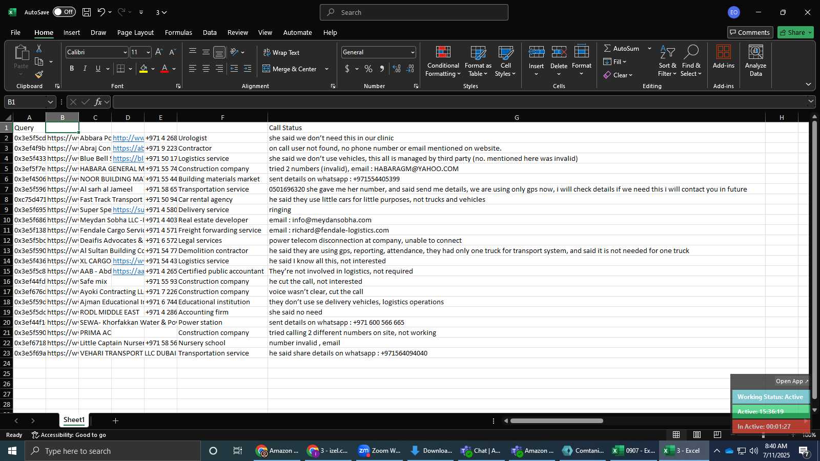Open the Fill dropdown
820x461 pixels.
615,61
